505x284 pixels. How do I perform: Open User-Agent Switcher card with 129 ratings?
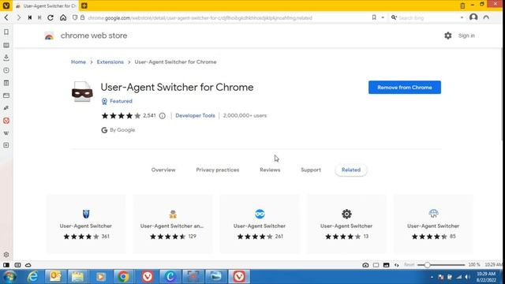point(173,223)
